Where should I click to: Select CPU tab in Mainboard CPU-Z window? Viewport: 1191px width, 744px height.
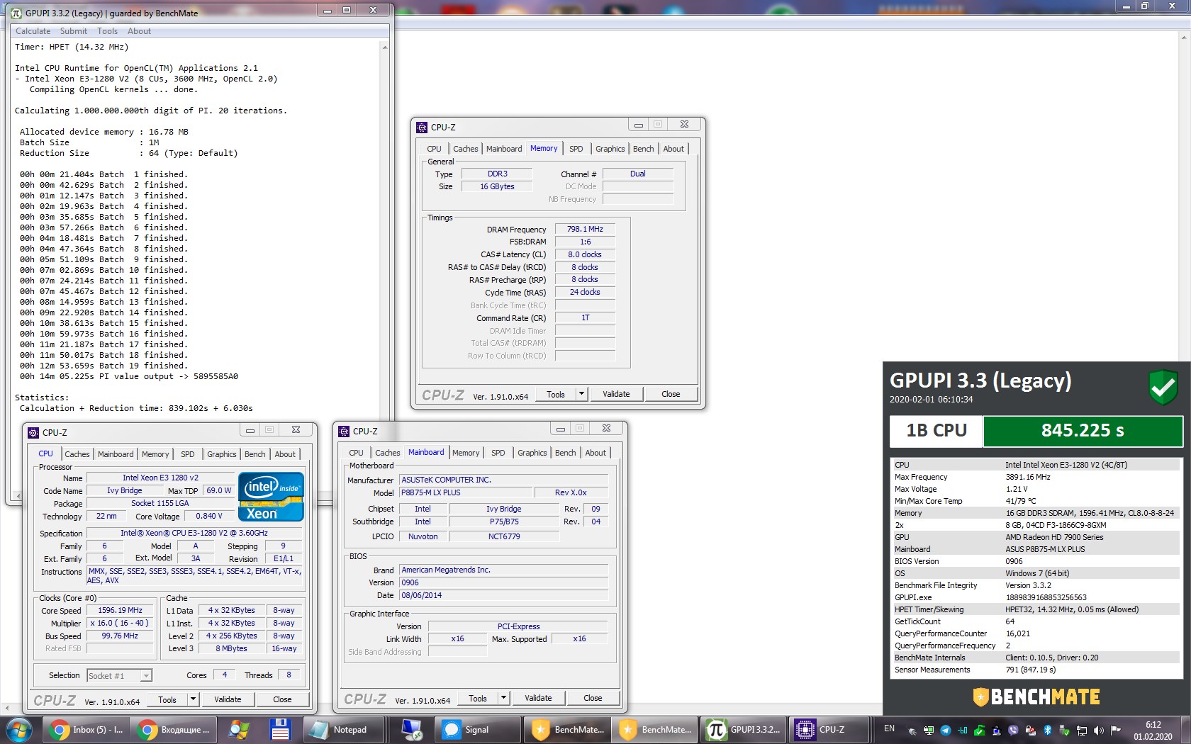[x=356, y=453]
